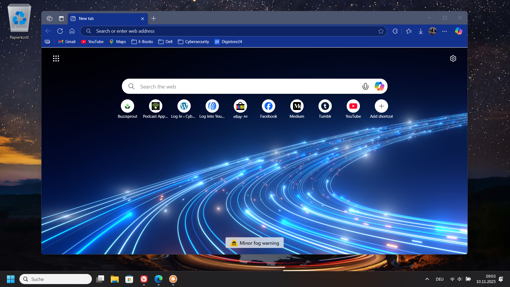This screenshot has width=510, height=287.
Task: Expand the Cybersecurity bookmark folder
Action: coord(194,42)
